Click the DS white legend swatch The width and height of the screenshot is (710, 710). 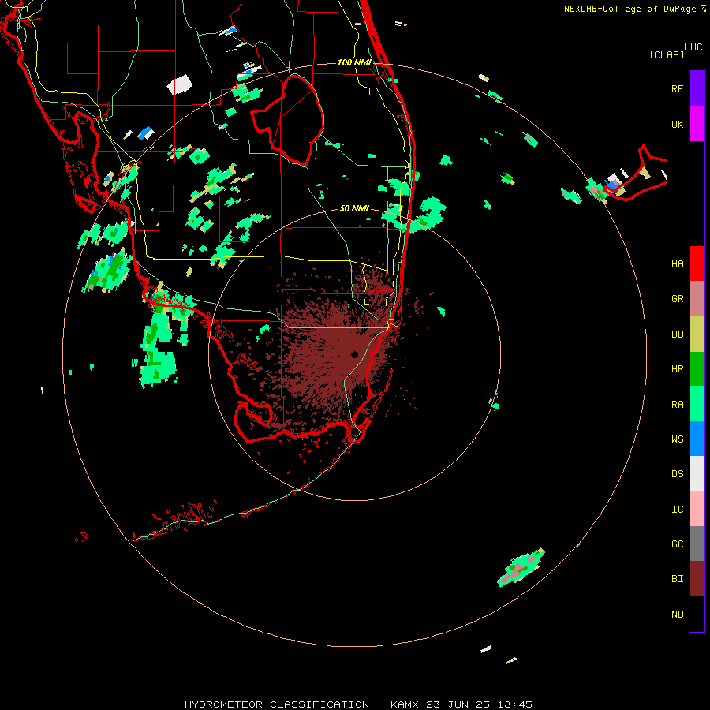click(697, 473)
